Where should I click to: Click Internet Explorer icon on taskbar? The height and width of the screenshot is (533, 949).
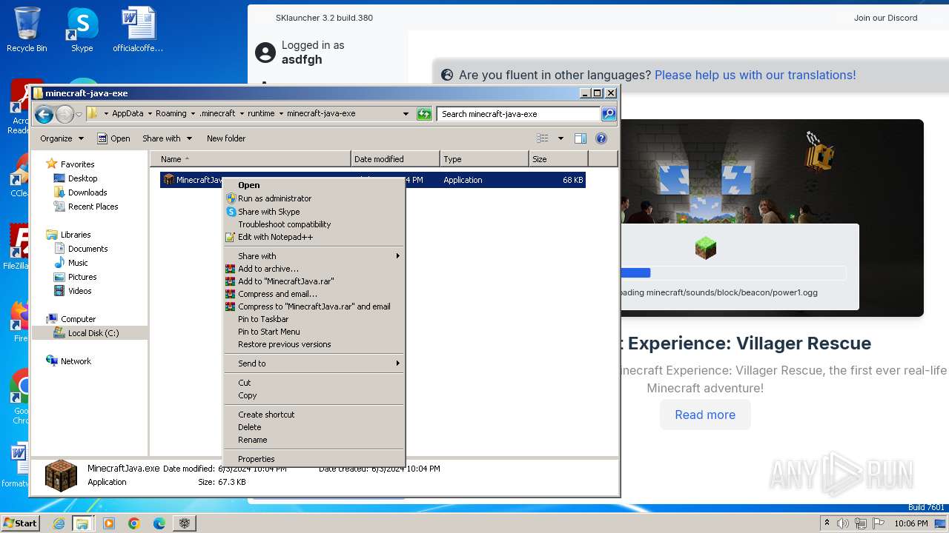coord(59,523)
